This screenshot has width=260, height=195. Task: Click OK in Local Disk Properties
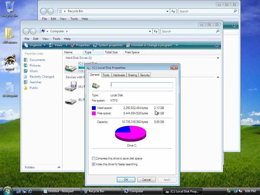(126, 180)
